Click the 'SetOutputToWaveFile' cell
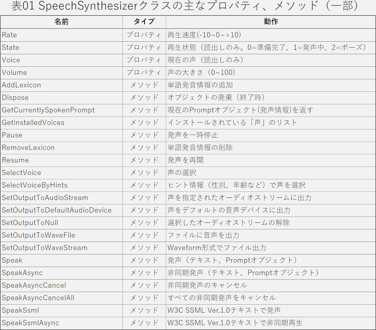This screenshot has height=330, width=376. pyautogui.click(x=61, y=235)
